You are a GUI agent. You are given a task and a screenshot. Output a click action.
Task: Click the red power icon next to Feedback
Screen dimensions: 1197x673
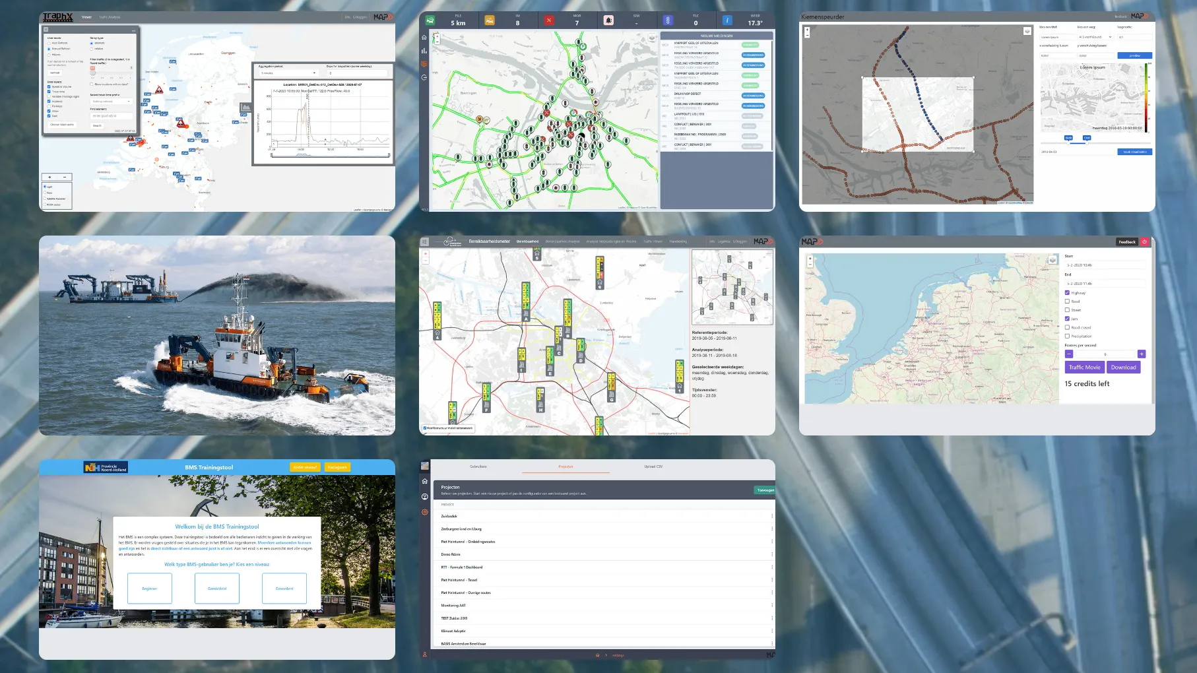pos(1144,242)
